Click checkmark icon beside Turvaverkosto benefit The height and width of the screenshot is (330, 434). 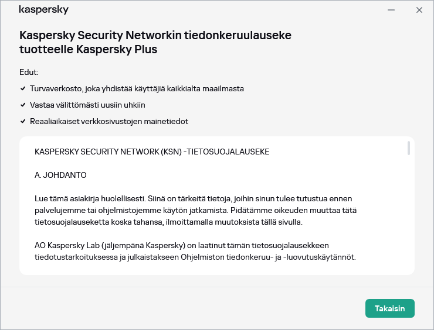[22, 89]
